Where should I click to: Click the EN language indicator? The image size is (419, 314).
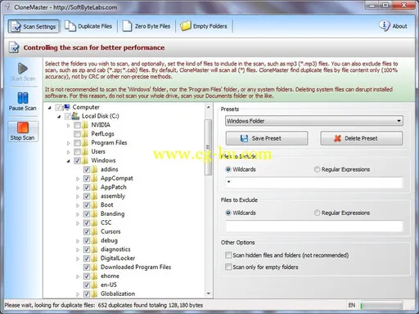coord(352,305)
